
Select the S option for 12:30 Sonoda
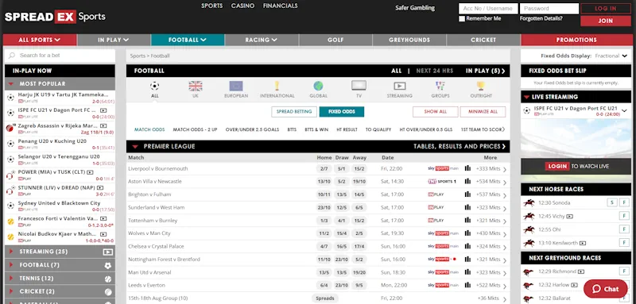tap(612, 203)
